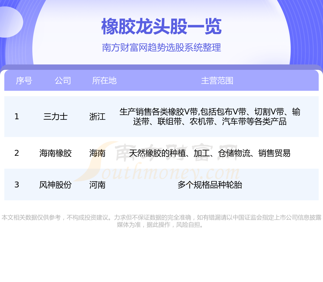Click the 主营范围 column header
323x282 pixels.
pos(217,81)
